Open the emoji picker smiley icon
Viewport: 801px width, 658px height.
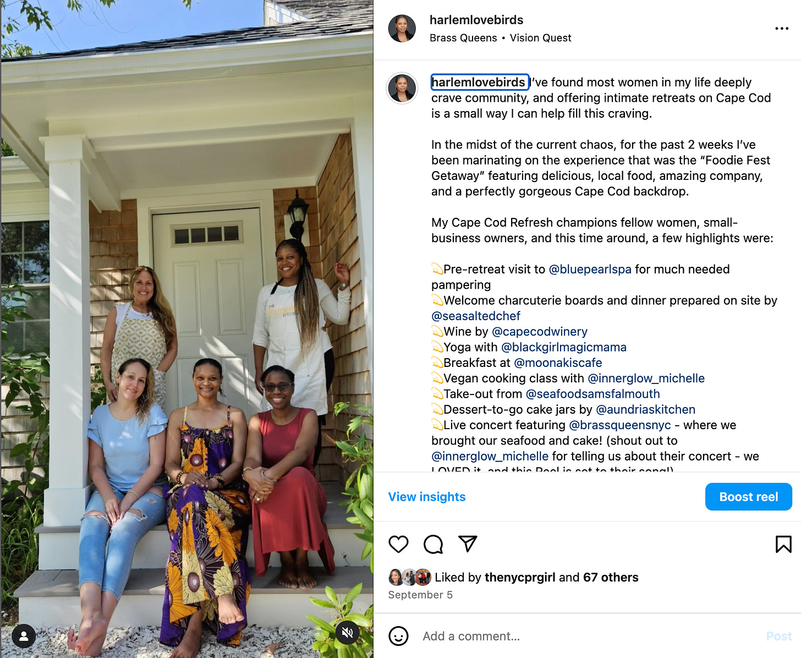tap(398, 636)
